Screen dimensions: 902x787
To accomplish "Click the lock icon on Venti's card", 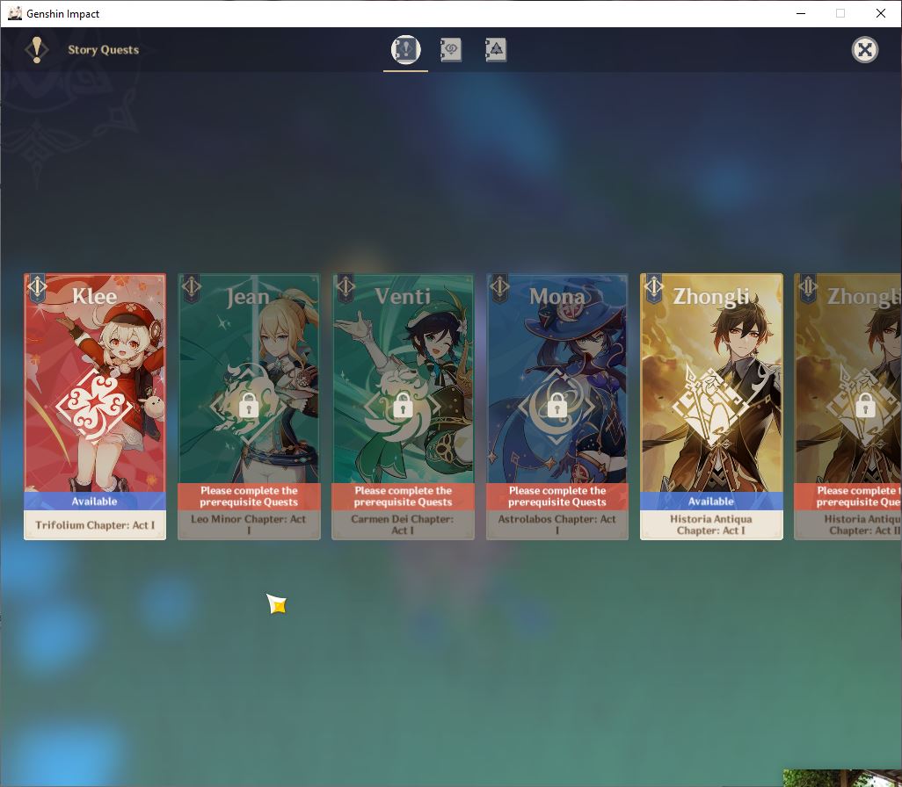I will 403,405.
